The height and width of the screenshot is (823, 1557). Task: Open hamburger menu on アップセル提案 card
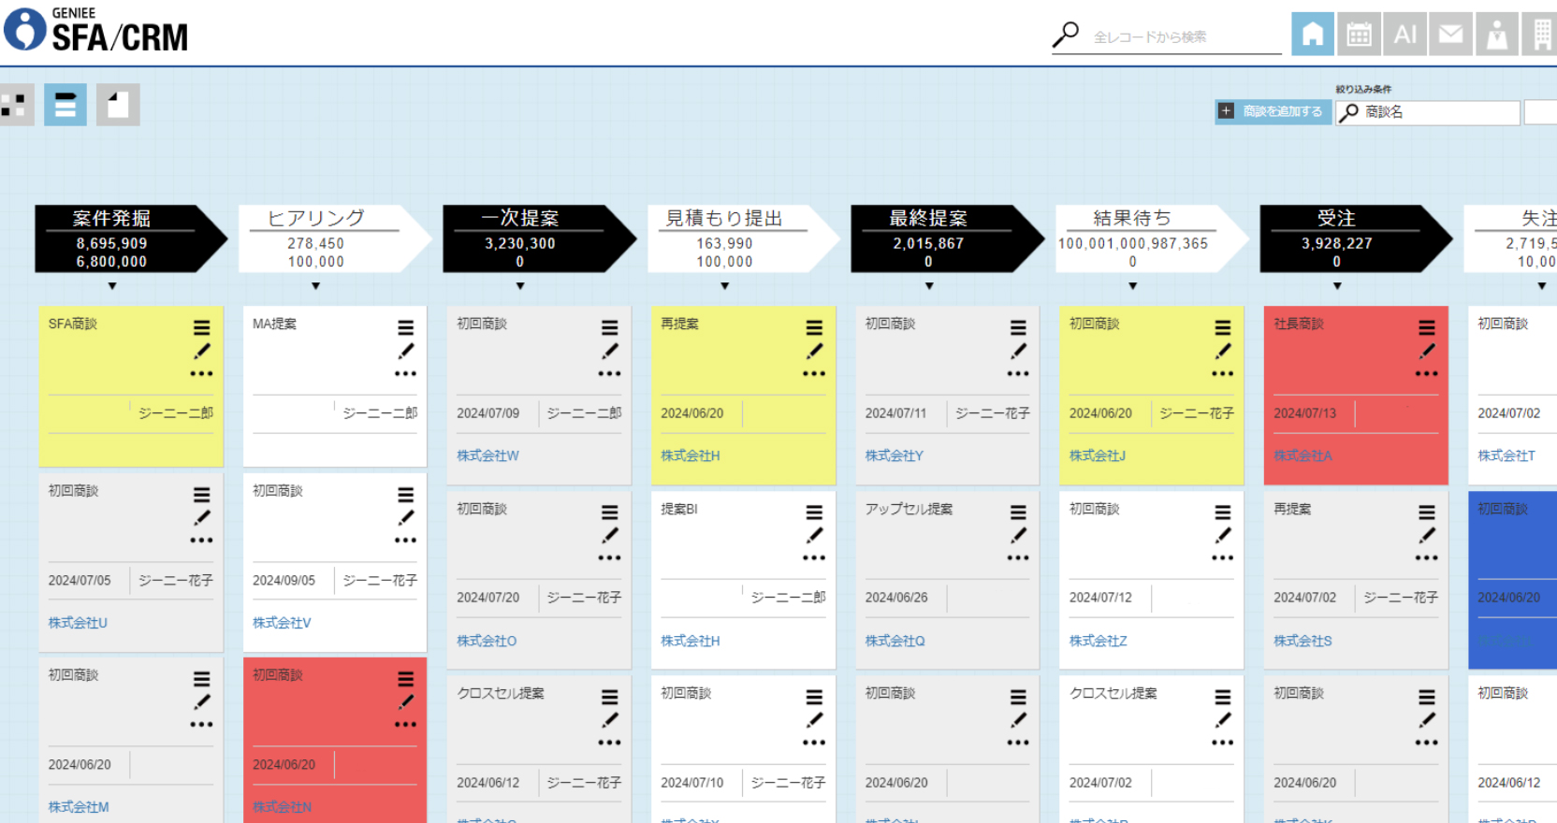point(1018,512)
